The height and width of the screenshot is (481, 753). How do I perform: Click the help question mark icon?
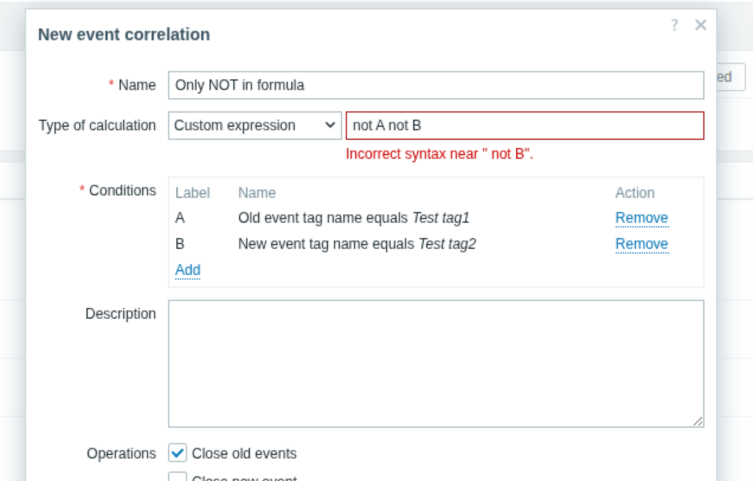674,25
